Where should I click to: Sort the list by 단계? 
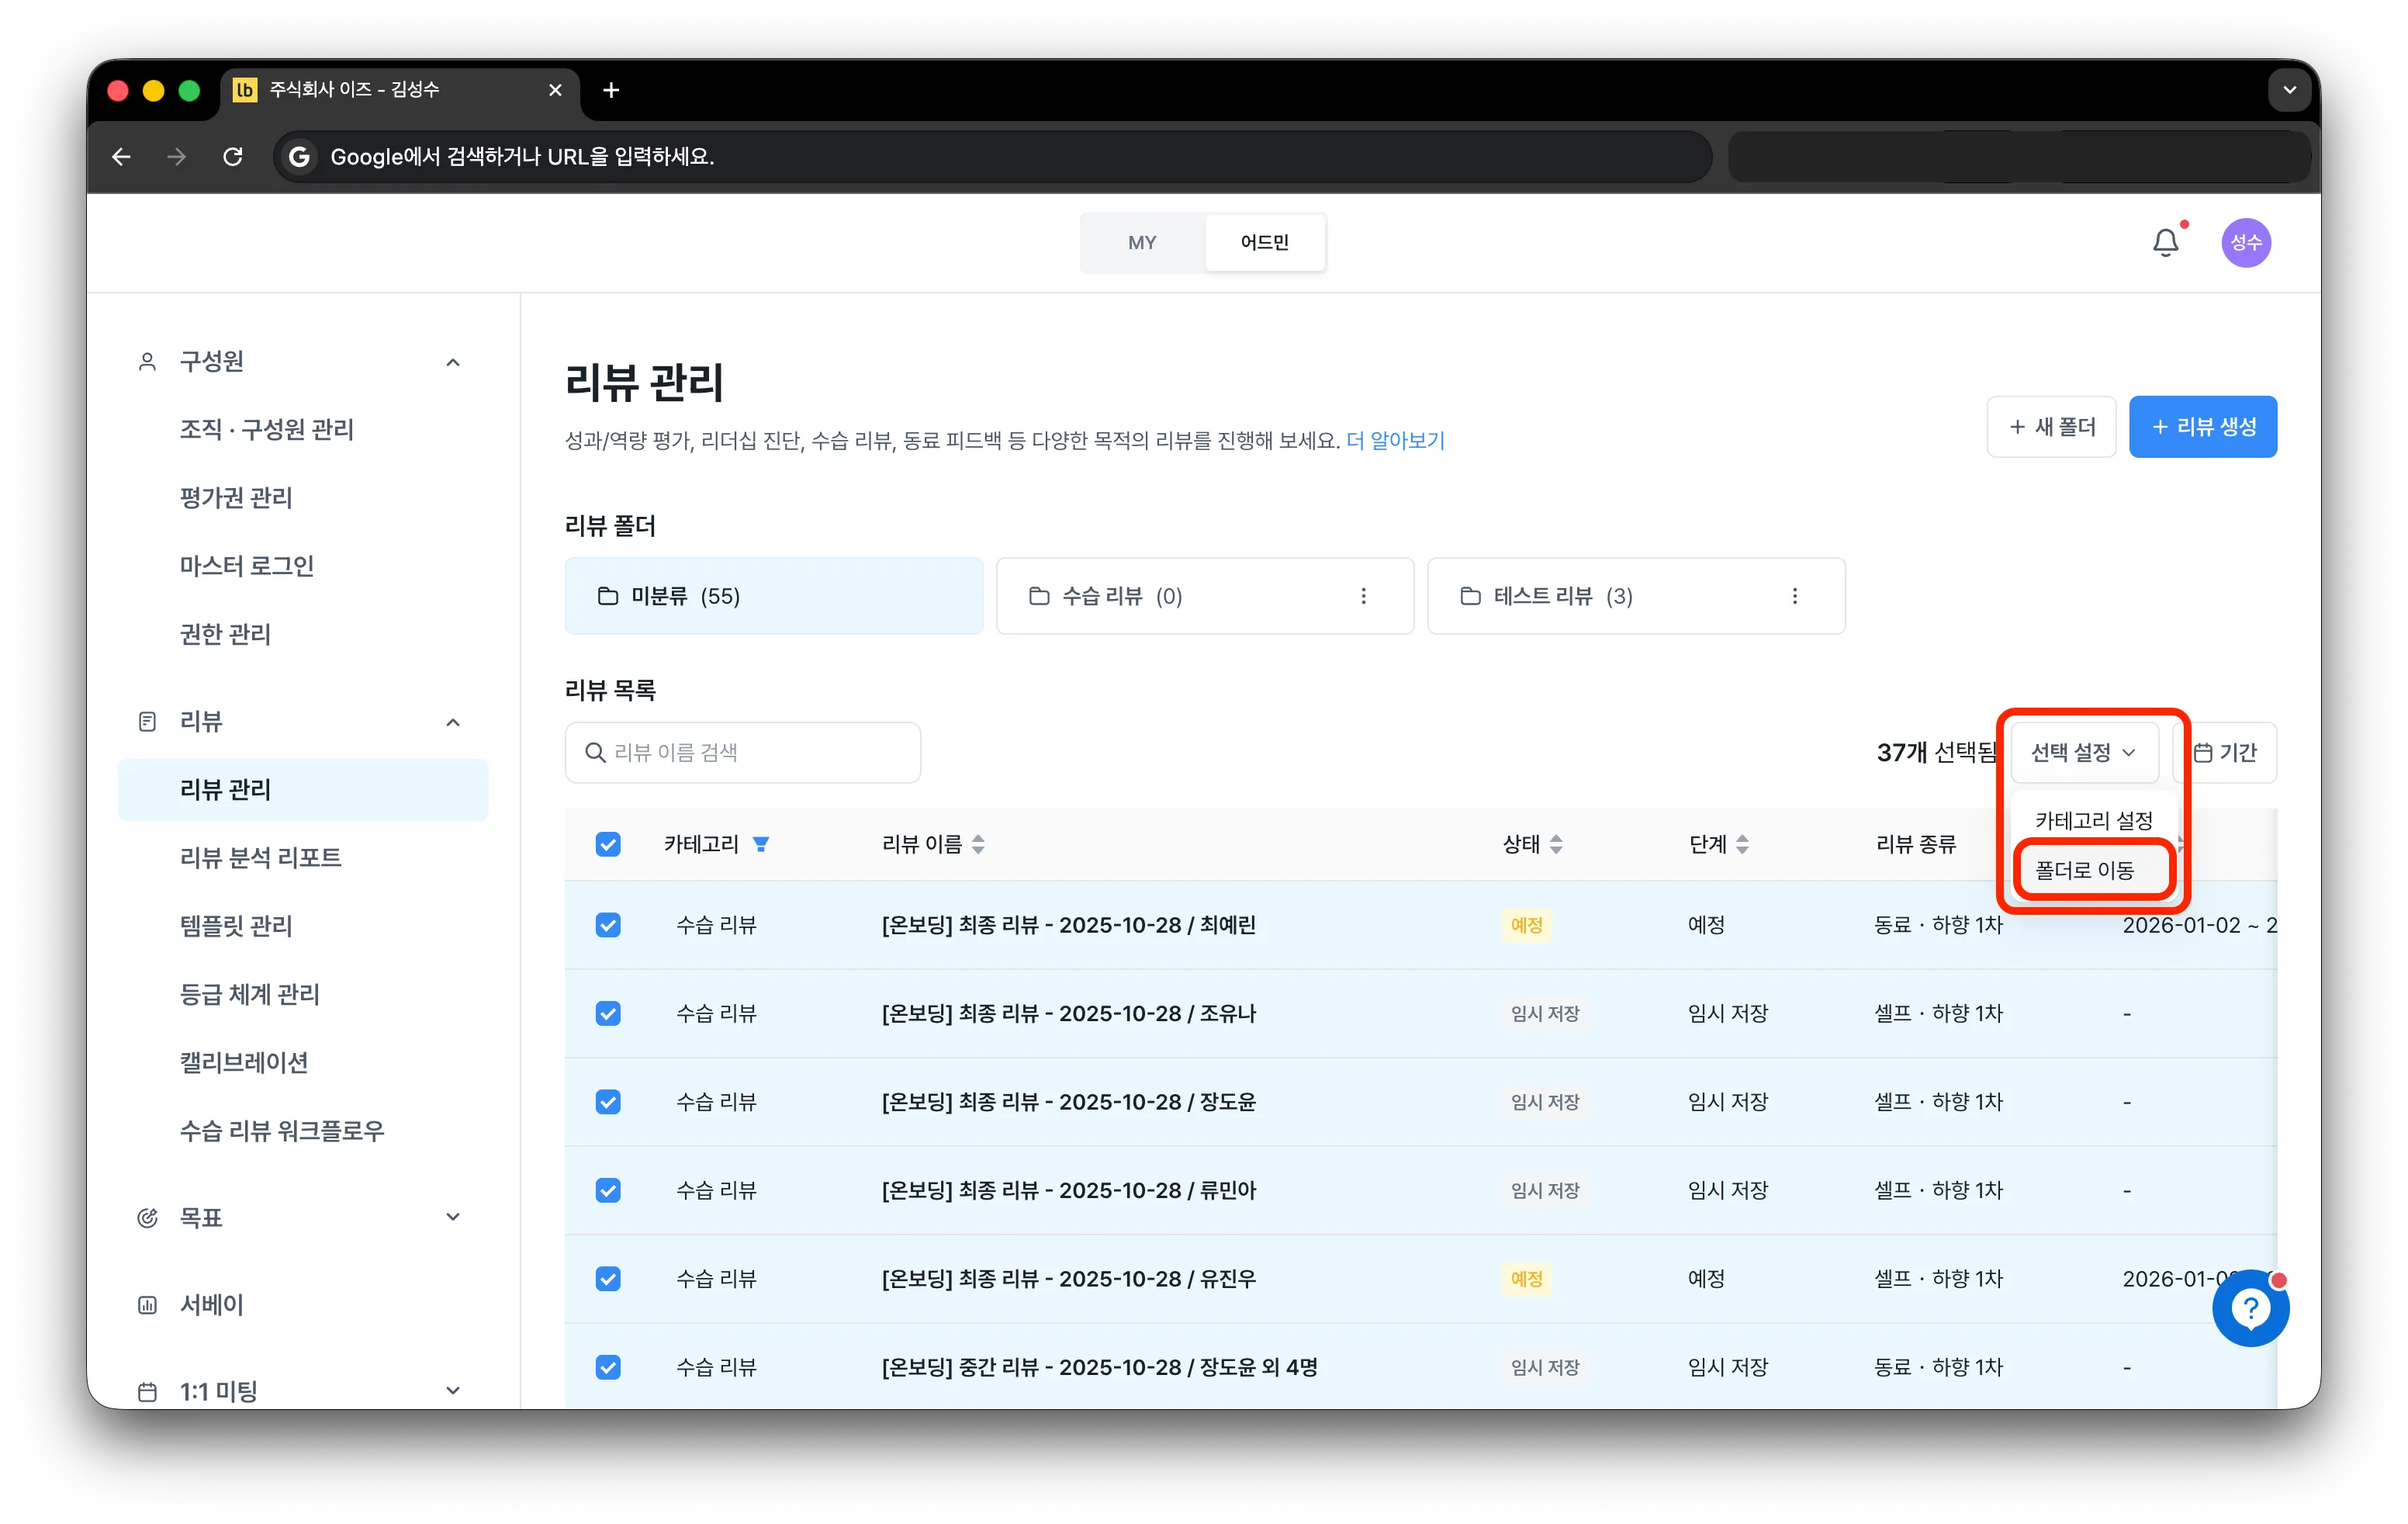[1742, 844]
